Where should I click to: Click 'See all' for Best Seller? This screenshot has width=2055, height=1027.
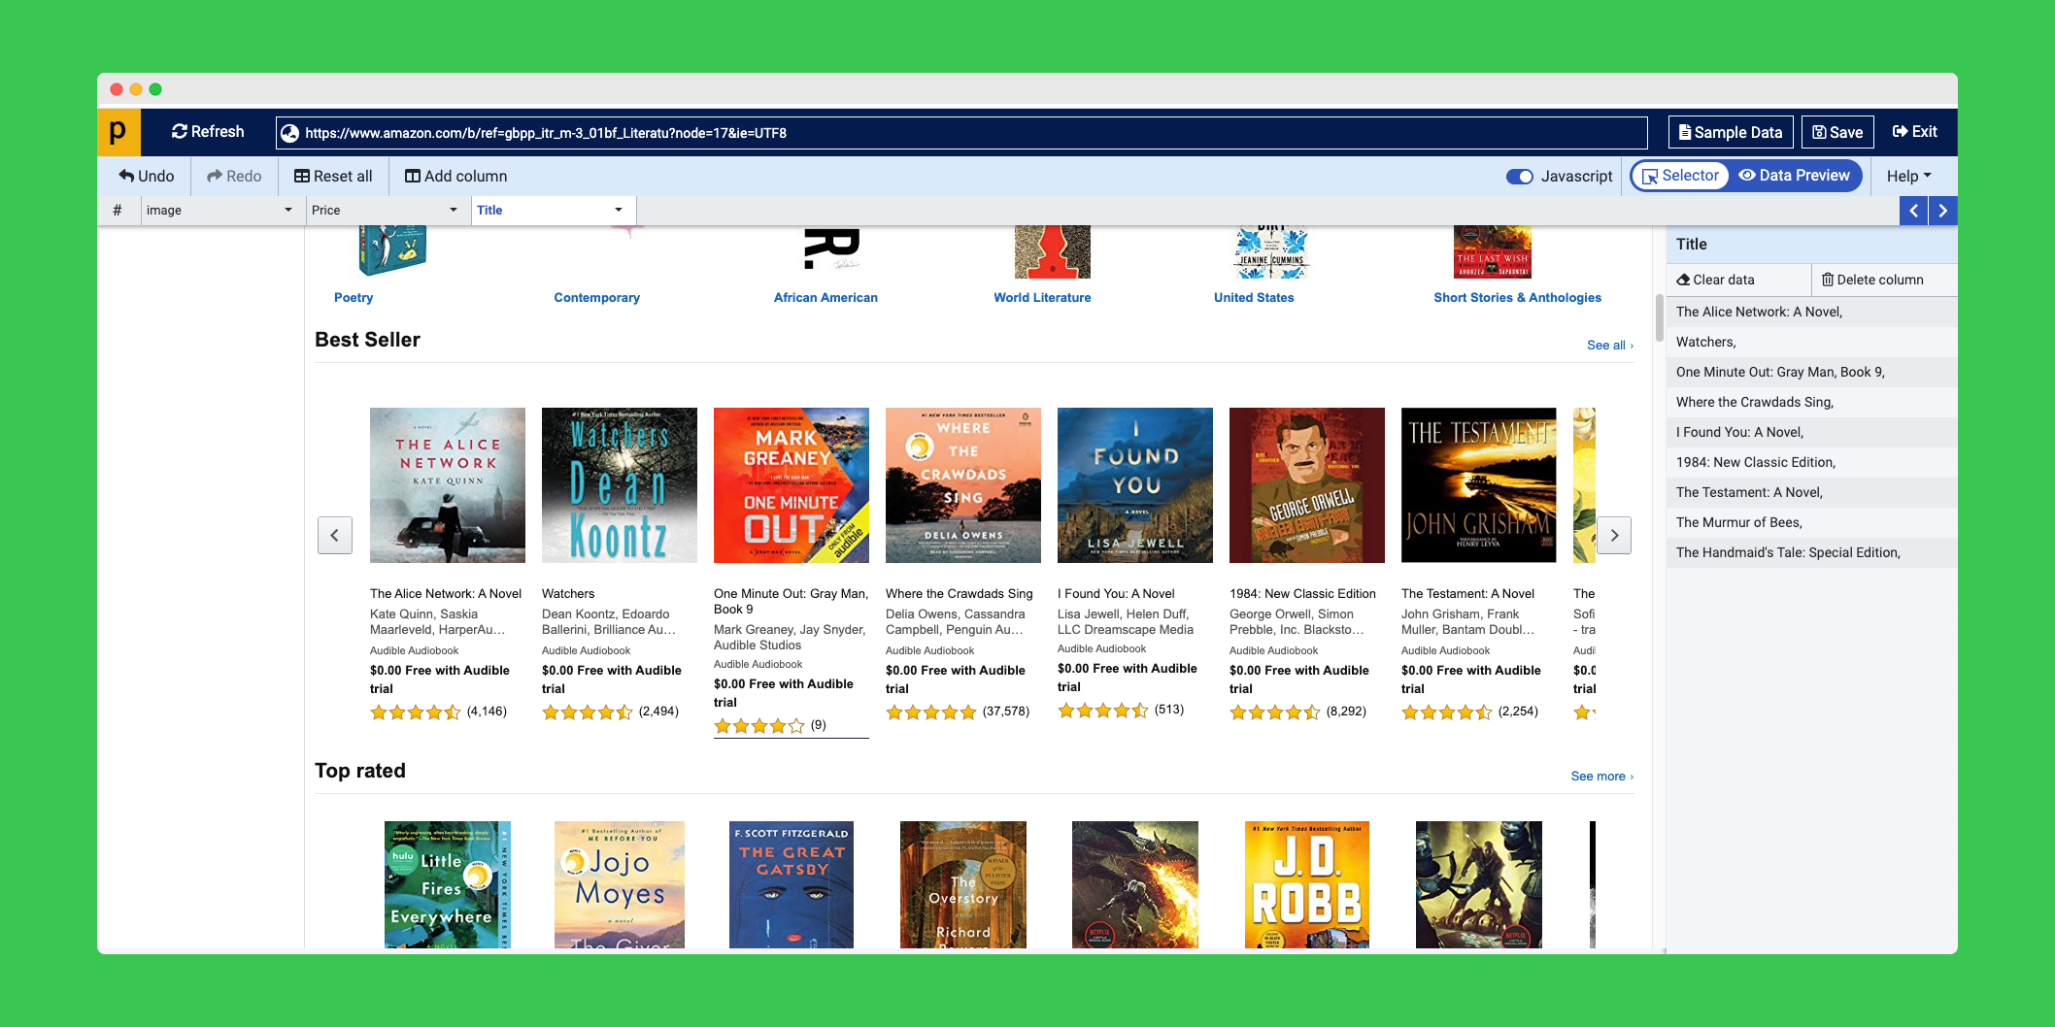click(x=1610, y=345)
